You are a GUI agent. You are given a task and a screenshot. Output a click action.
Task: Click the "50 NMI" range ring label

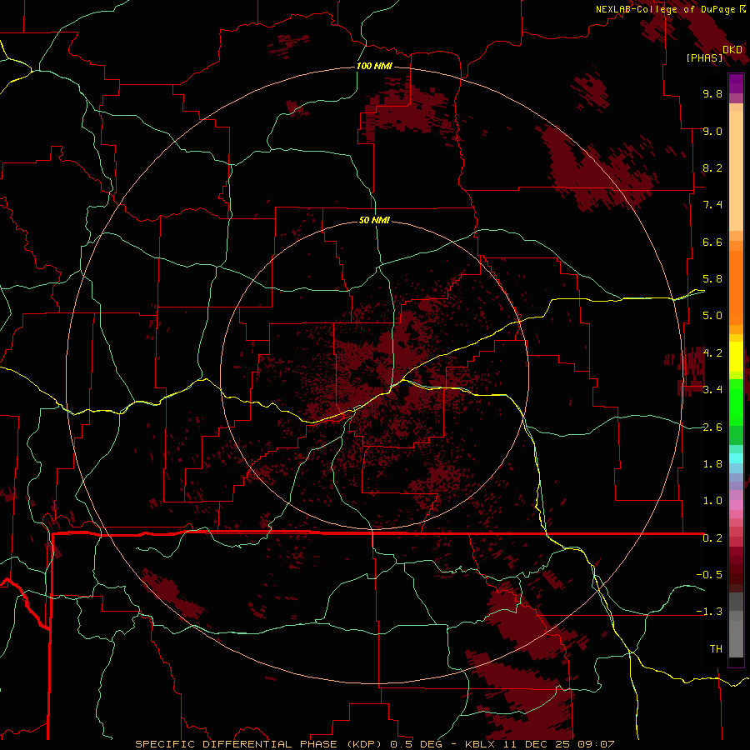374,220
